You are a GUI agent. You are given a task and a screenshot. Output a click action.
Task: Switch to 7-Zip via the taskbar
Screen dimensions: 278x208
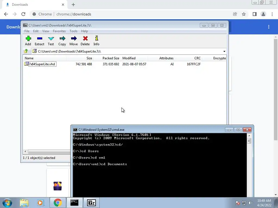pos(91,203)
